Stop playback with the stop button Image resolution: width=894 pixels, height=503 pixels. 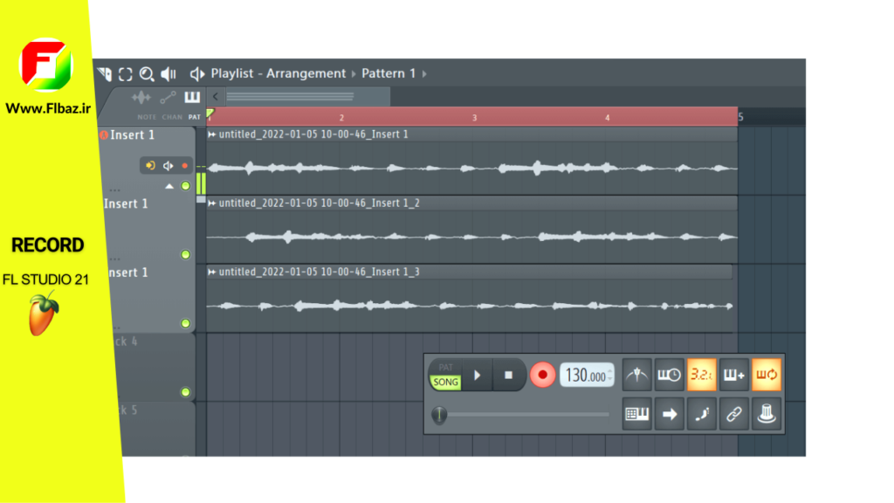(509, 376)
